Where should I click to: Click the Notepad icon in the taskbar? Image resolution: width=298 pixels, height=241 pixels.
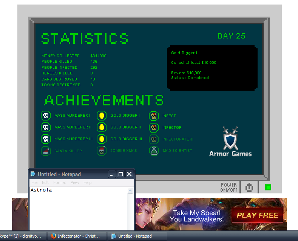[x=114, y=236]
